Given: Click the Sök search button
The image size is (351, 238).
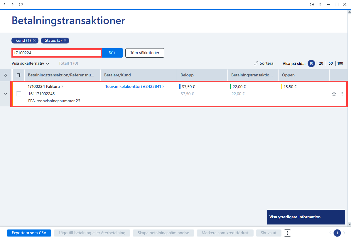Looking at the screenshot, I should pyautogui.click(x=112, y=53).
